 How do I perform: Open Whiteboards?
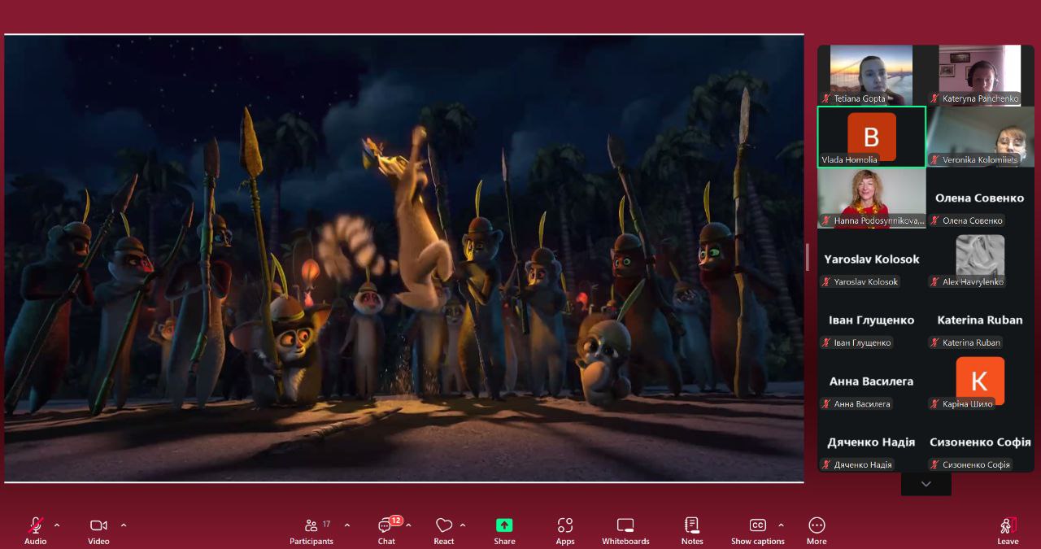coord(625,530)
